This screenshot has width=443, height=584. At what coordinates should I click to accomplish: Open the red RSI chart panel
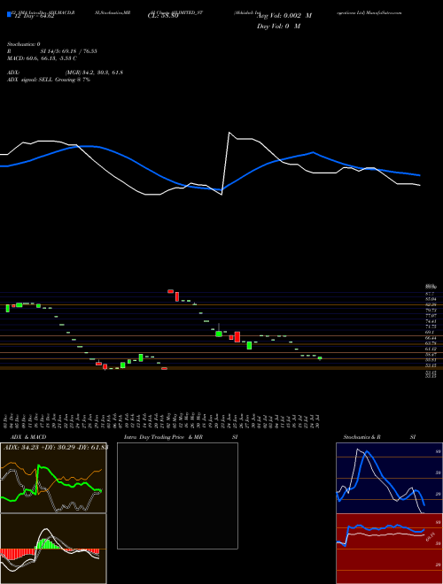[x=389, y=549]
